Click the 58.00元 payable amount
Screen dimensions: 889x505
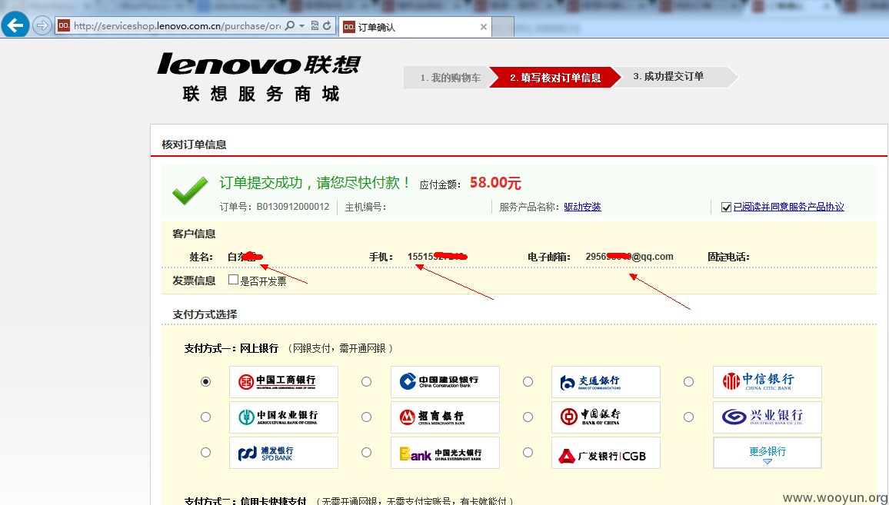coord(495,182)
